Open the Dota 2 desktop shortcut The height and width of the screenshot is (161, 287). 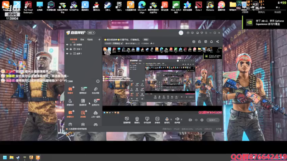click(x=199, y=6)
